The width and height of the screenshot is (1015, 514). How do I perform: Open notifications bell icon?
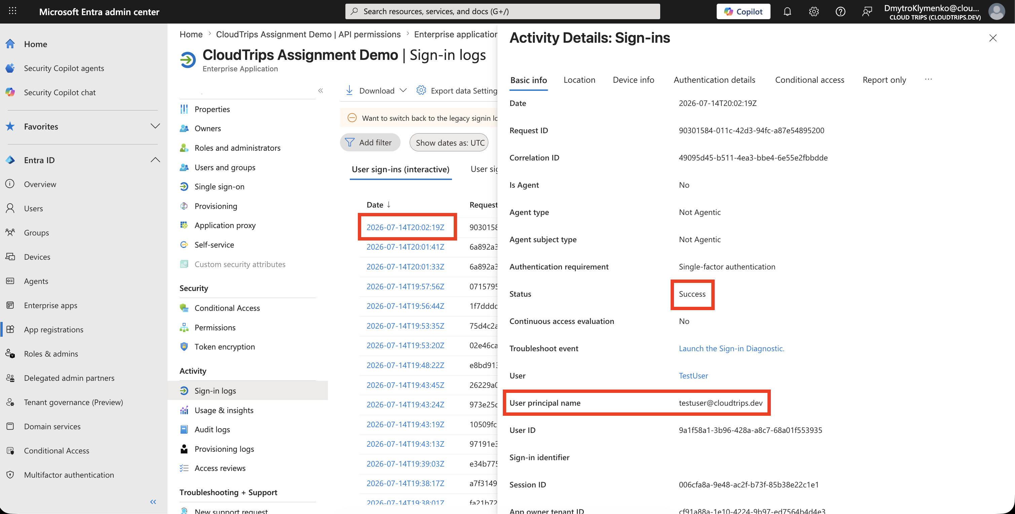[x=787, y=11]
